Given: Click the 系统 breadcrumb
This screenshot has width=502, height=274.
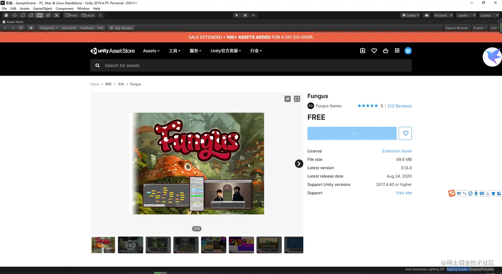Looking at the screenshot, I should pyautogui.click(x=121, y=84).
